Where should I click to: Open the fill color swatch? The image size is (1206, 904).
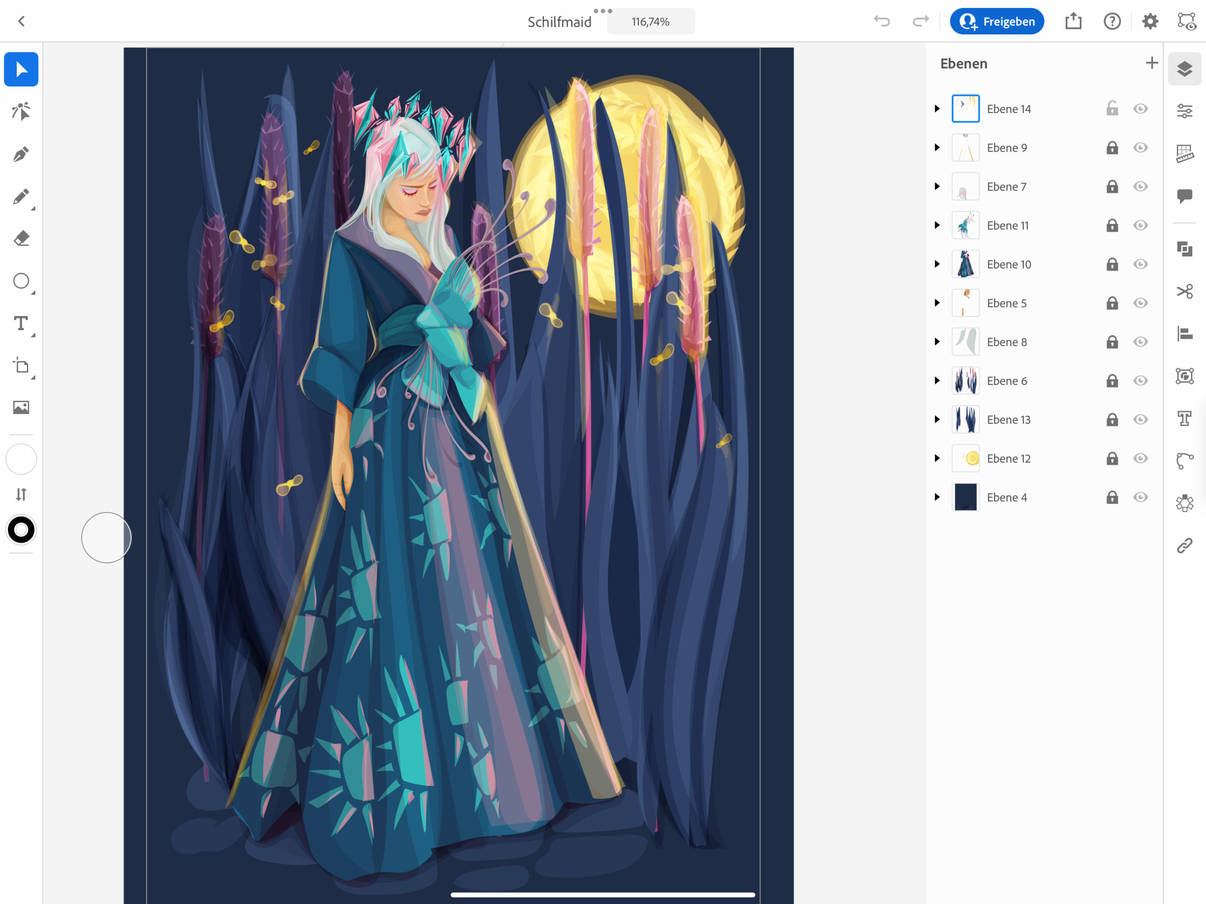(21, 459)
